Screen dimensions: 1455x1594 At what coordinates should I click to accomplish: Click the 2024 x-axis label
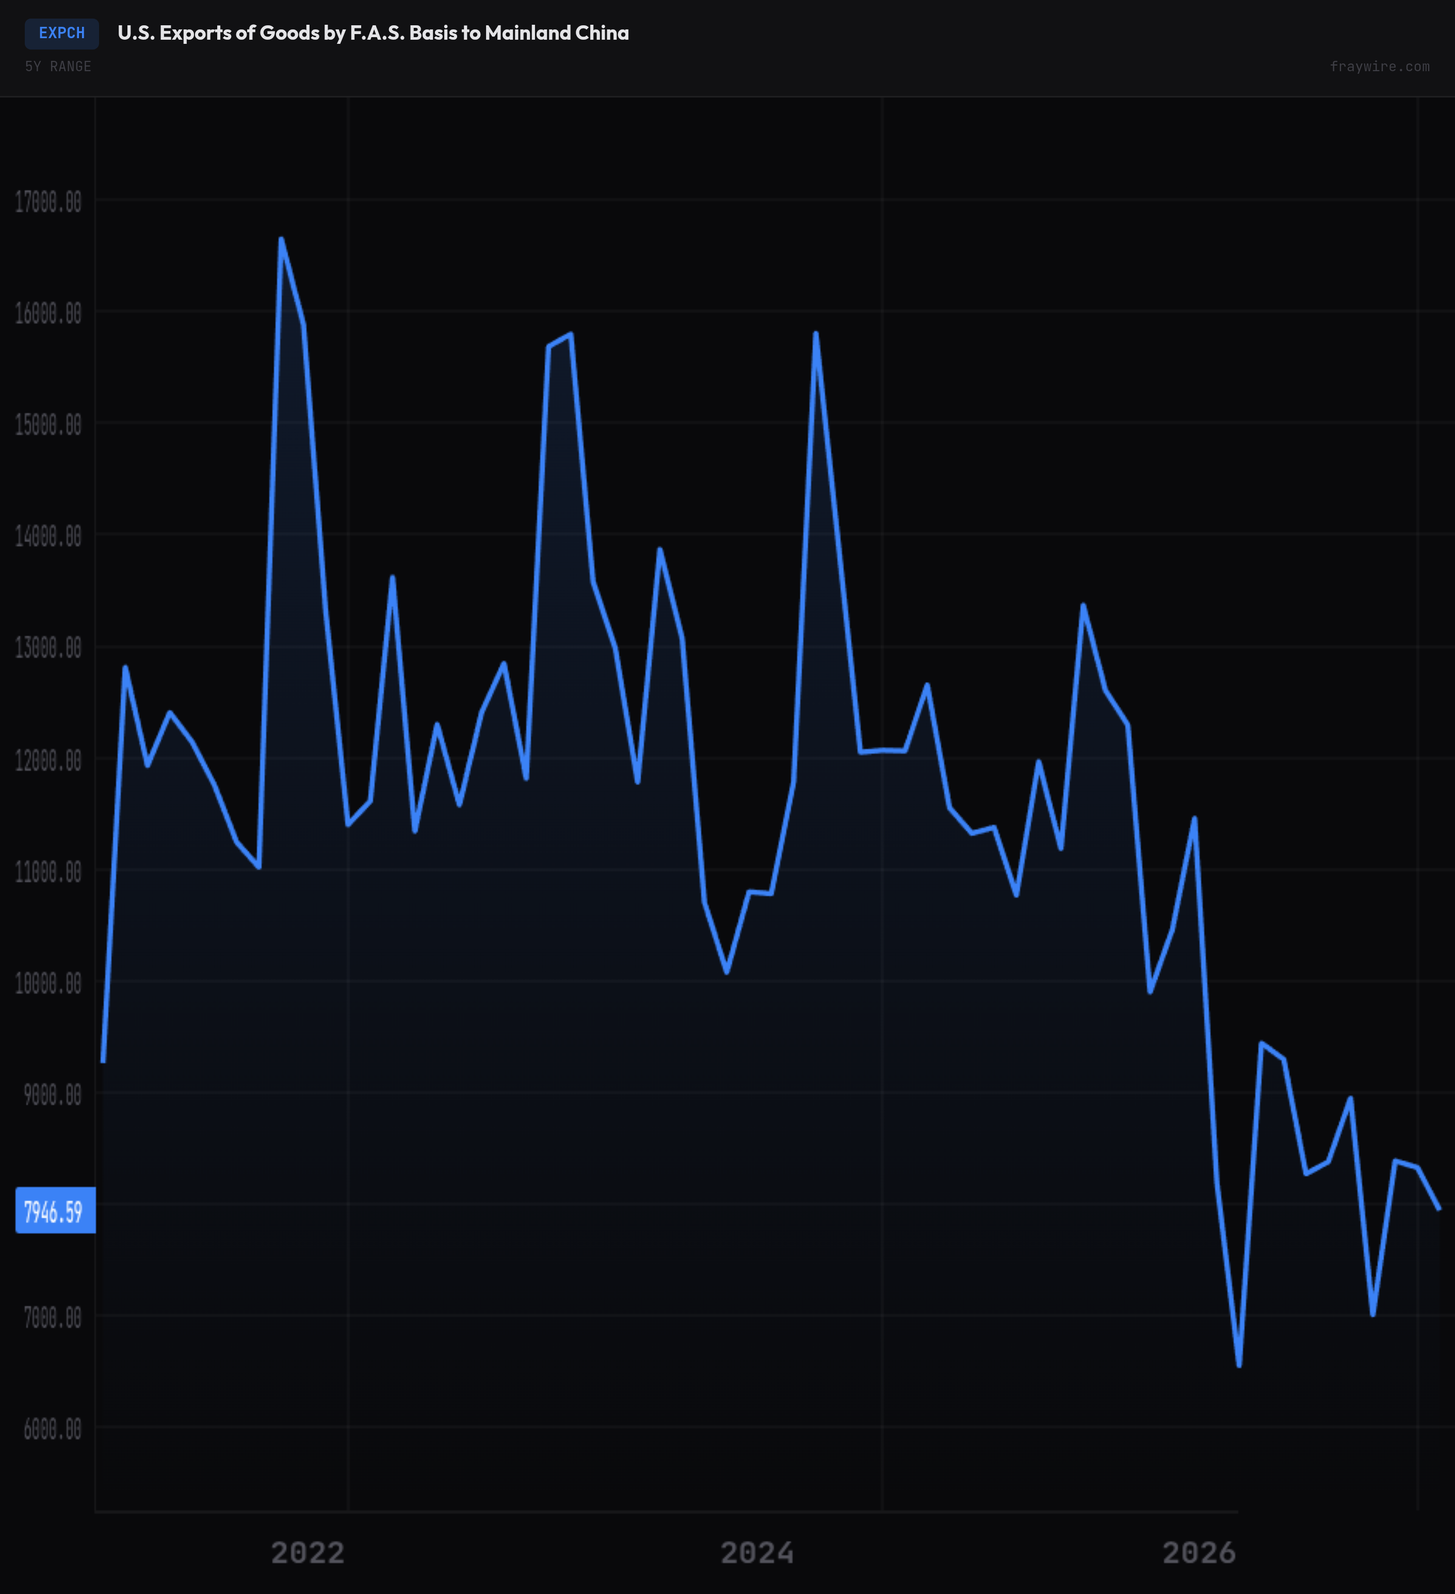757,1553
